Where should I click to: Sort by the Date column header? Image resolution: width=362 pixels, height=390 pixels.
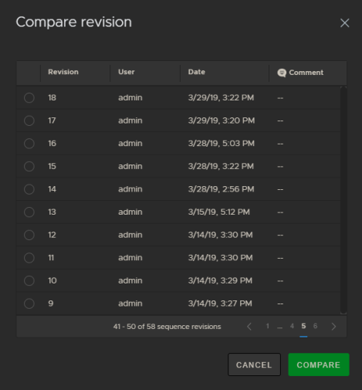(197, 72)
